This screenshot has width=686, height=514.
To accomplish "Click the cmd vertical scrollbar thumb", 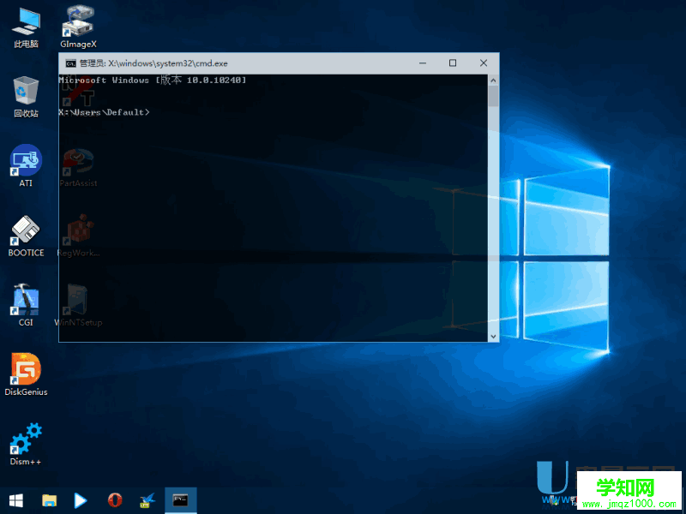I will tap(494, 96).
